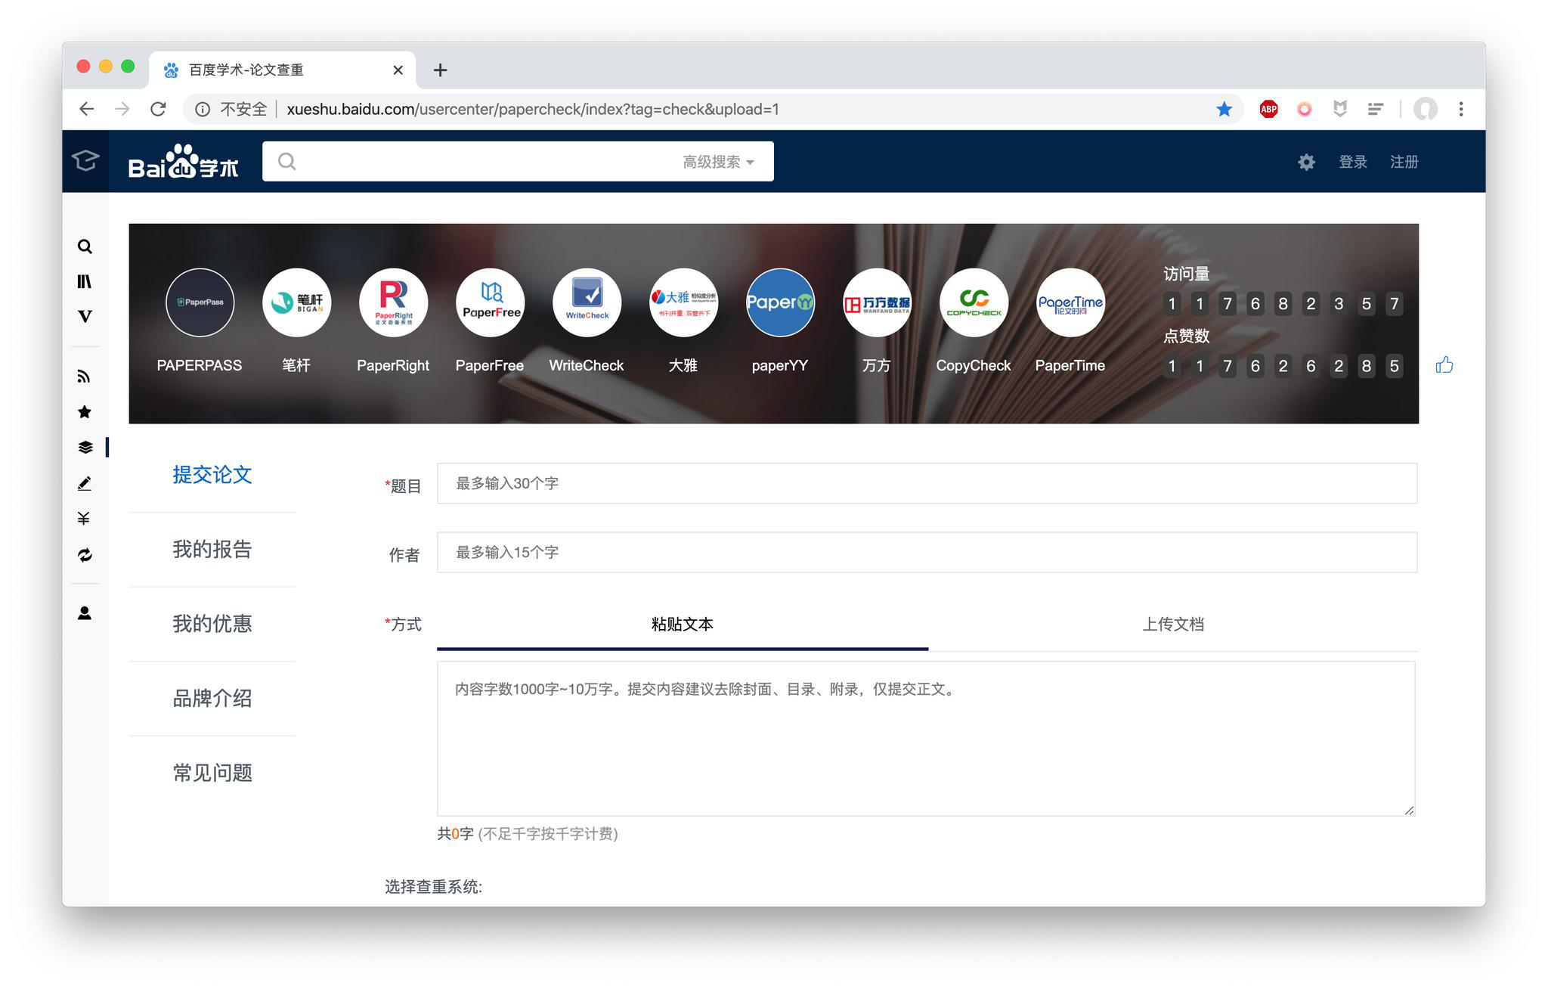Select the WriteCheck logo
Image resolution: width=1548 pixels, height=989 pixels.
click(x=587, y=302)
